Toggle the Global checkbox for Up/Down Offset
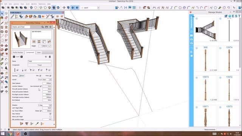The height and width of the screenshot is (136, 242). (41, 111)
